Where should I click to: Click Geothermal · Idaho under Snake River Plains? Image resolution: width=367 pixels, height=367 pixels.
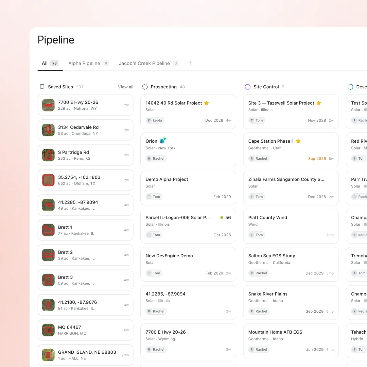coord(265,300)
